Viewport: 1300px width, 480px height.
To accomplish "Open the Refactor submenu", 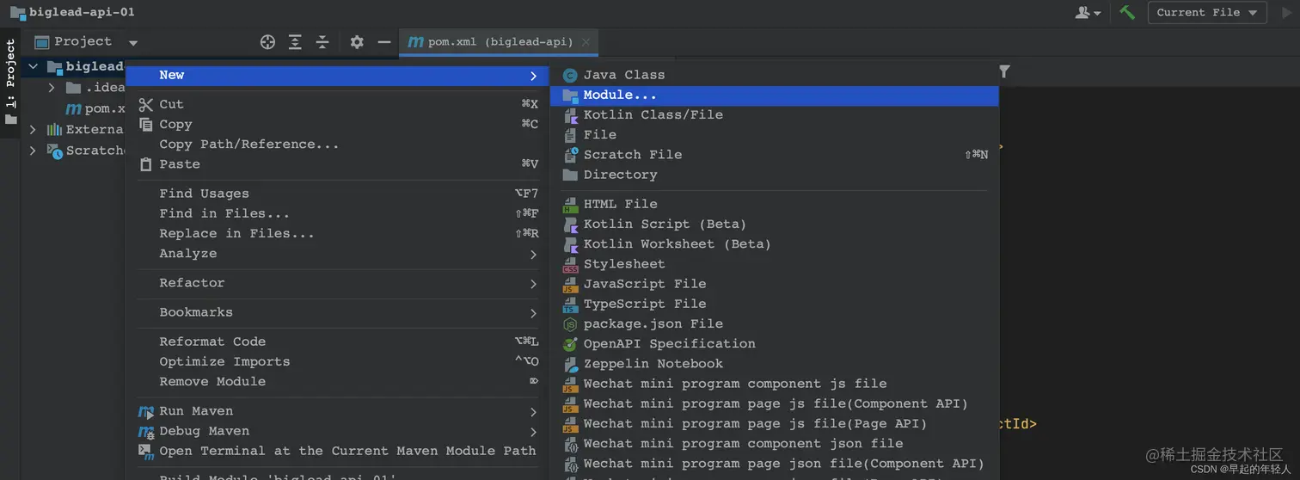I will click(x=337, y=282).
